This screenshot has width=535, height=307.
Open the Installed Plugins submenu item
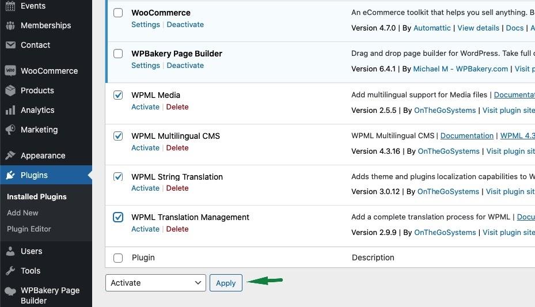click(x=37, y=196)
